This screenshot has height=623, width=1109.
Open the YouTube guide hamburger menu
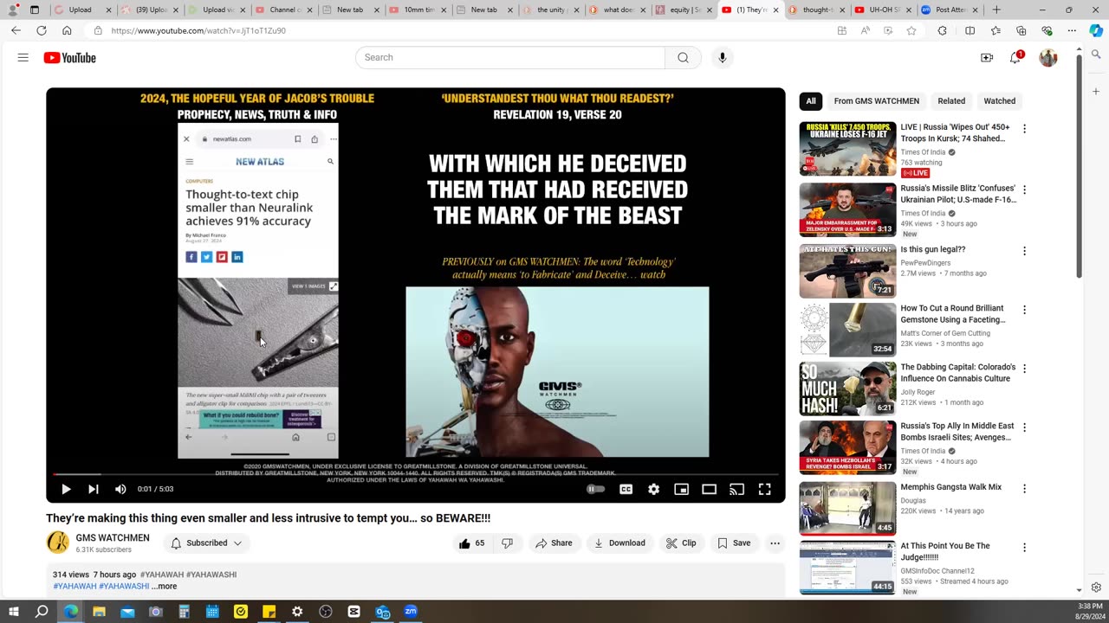coord(23,58)
